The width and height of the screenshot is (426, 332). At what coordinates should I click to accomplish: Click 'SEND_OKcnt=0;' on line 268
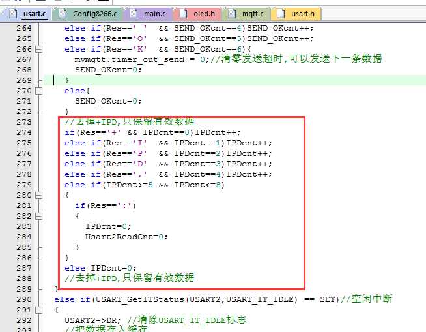pos(108,70)
